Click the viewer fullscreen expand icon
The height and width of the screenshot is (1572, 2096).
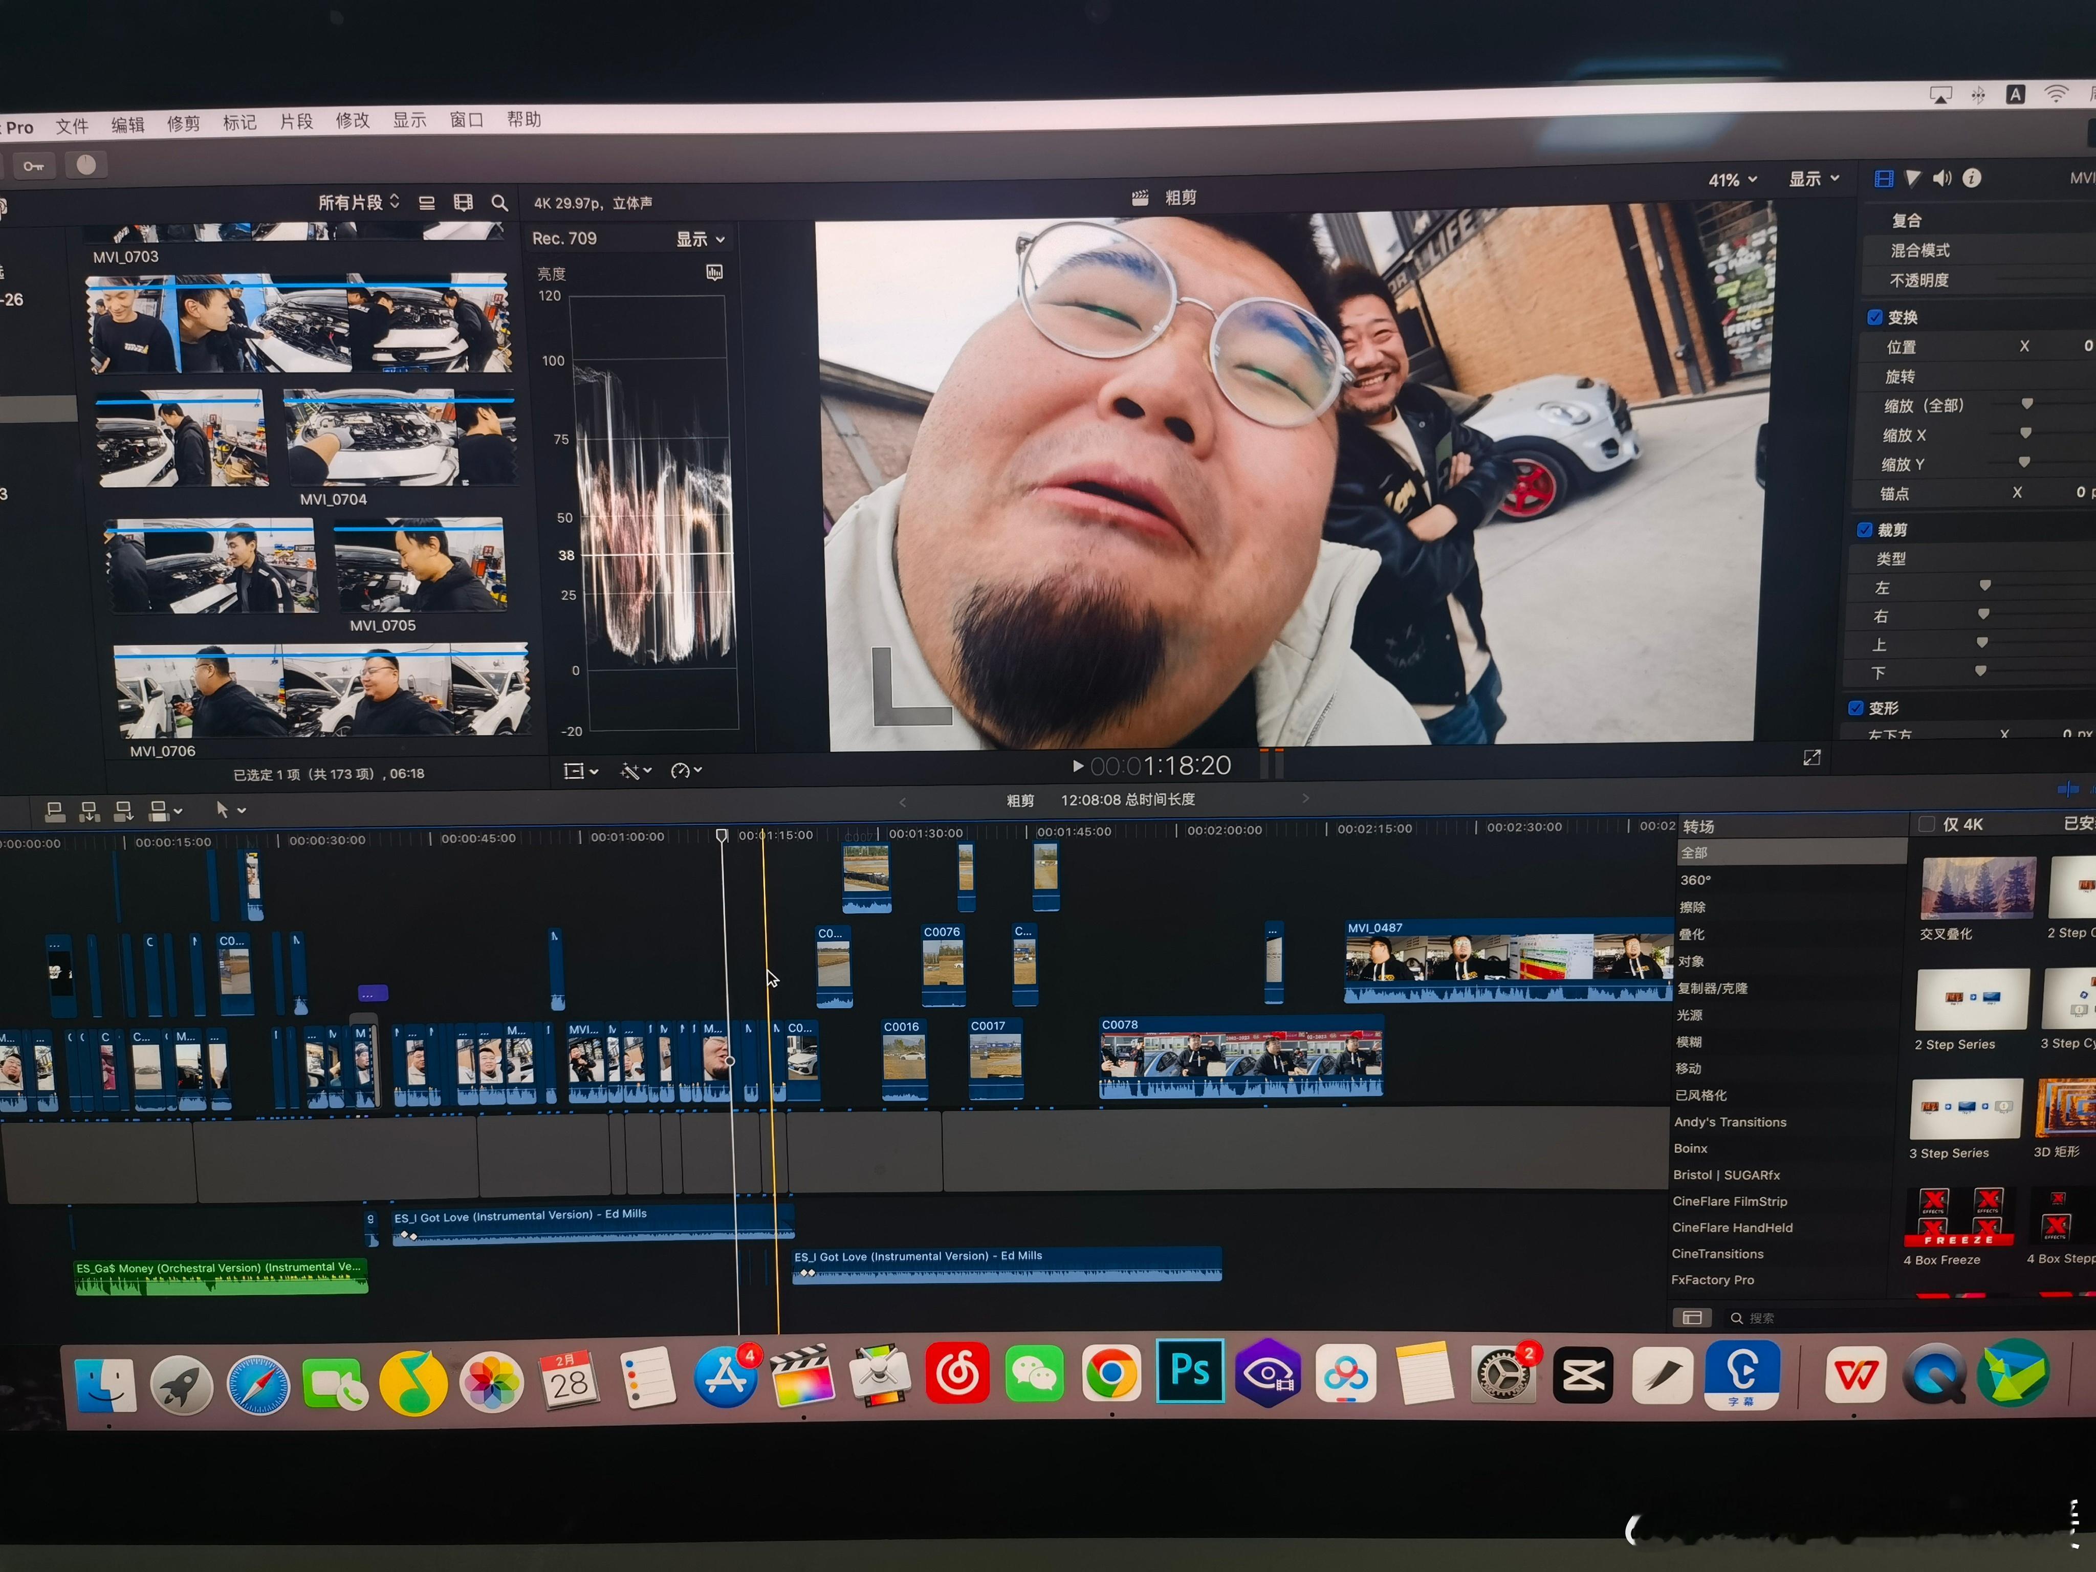tap(1811, 757)
